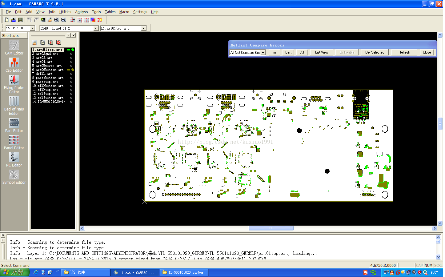Click the Last button in Netlist Compare Errors

[288, 52]
